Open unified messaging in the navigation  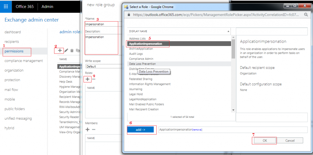pos(18,118)
